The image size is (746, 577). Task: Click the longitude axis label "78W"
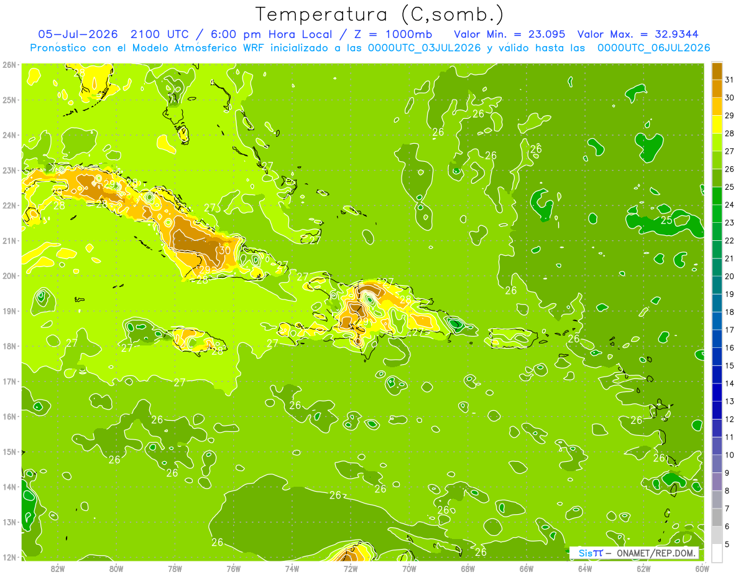click(175, 568)
